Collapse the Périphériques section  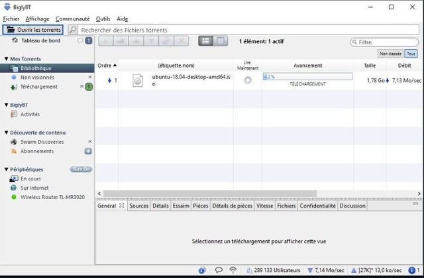tap(6, 170)
